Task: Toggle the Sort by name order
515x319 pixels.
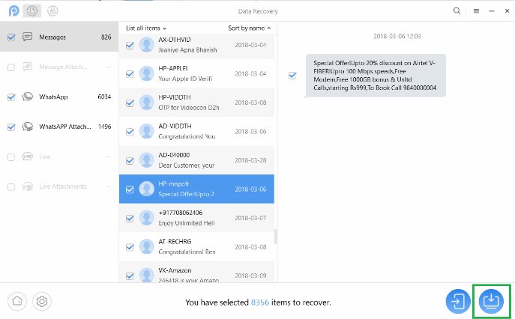Action: (x=250, y=28)
